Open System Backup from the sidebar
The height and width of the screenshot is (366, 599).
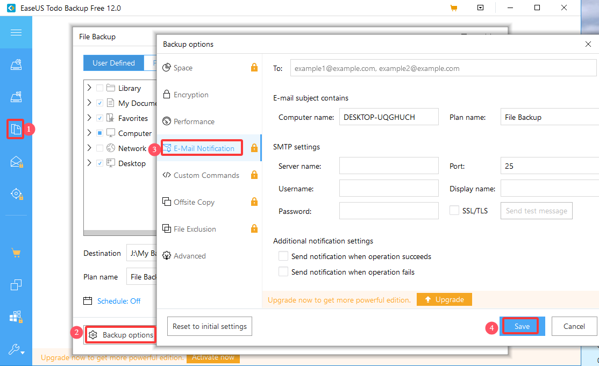click(x=16, y=97)
